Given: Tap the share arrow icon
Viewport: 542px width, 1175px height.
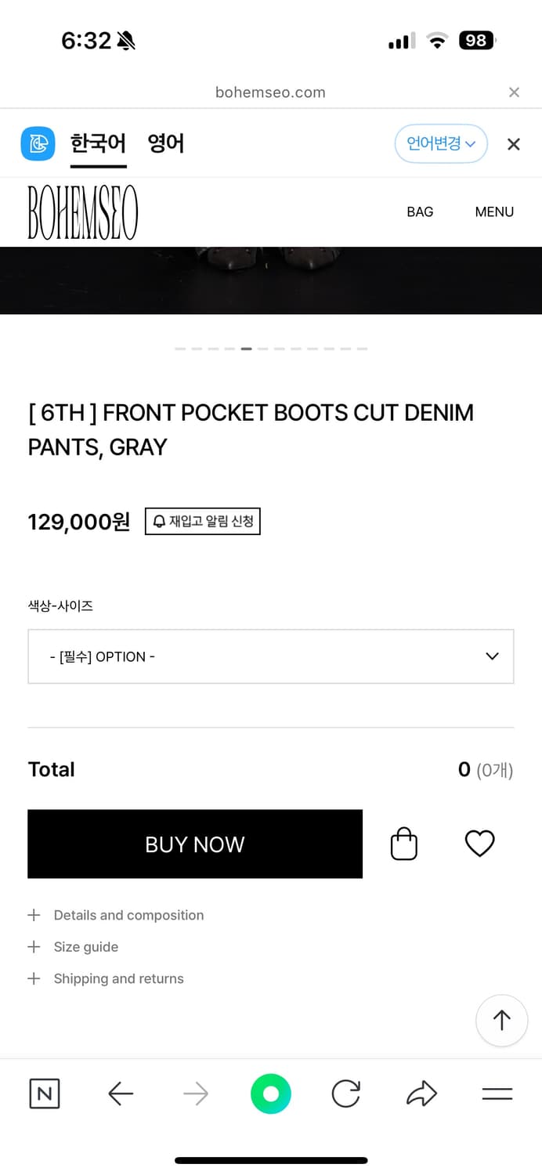Looking at the screenshot, I should pos(421,1094).
